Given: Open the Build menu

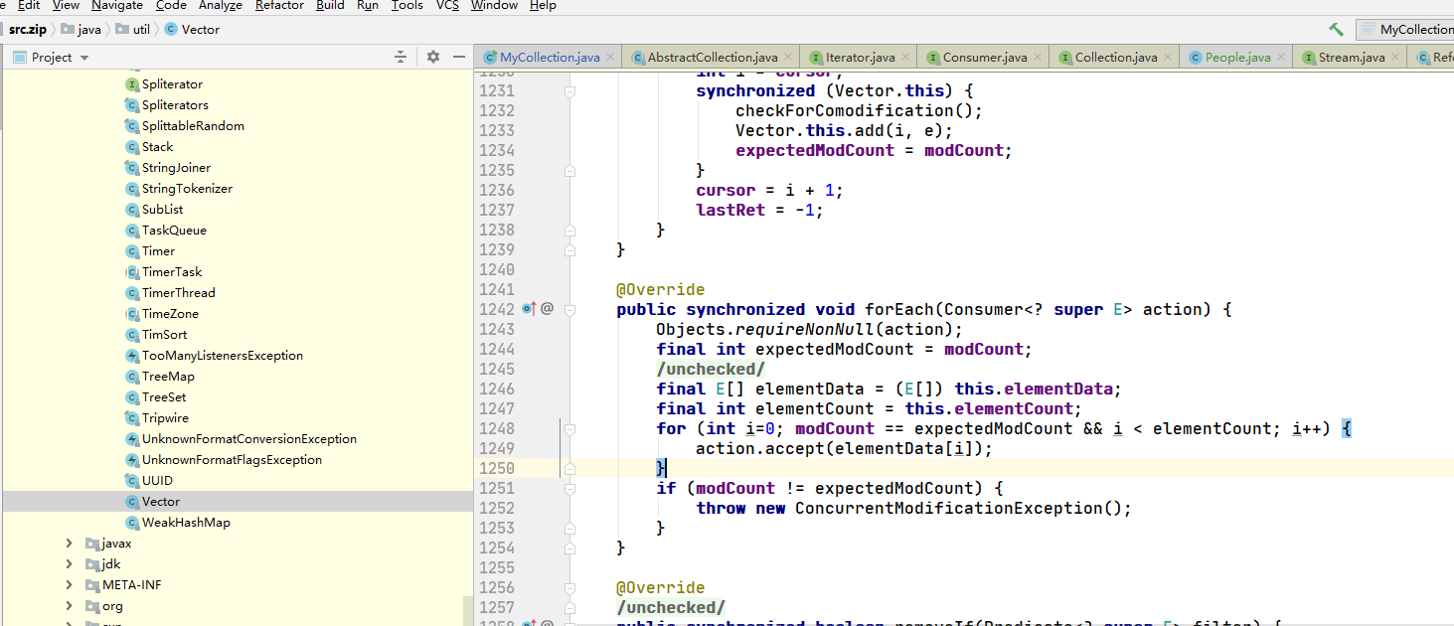Looking at the screenshot, I should click(330, 5).
